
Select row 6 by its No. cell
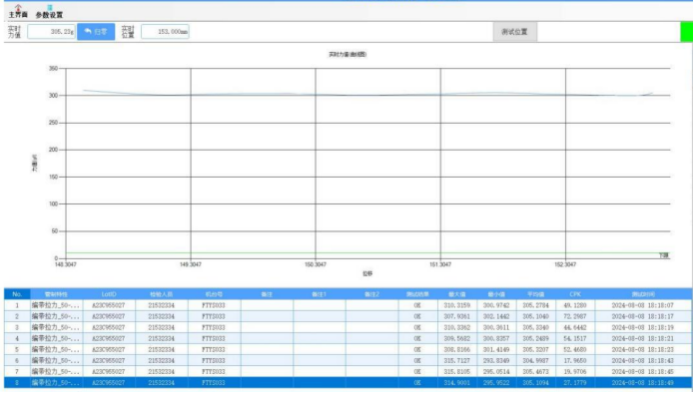[17, 361]
